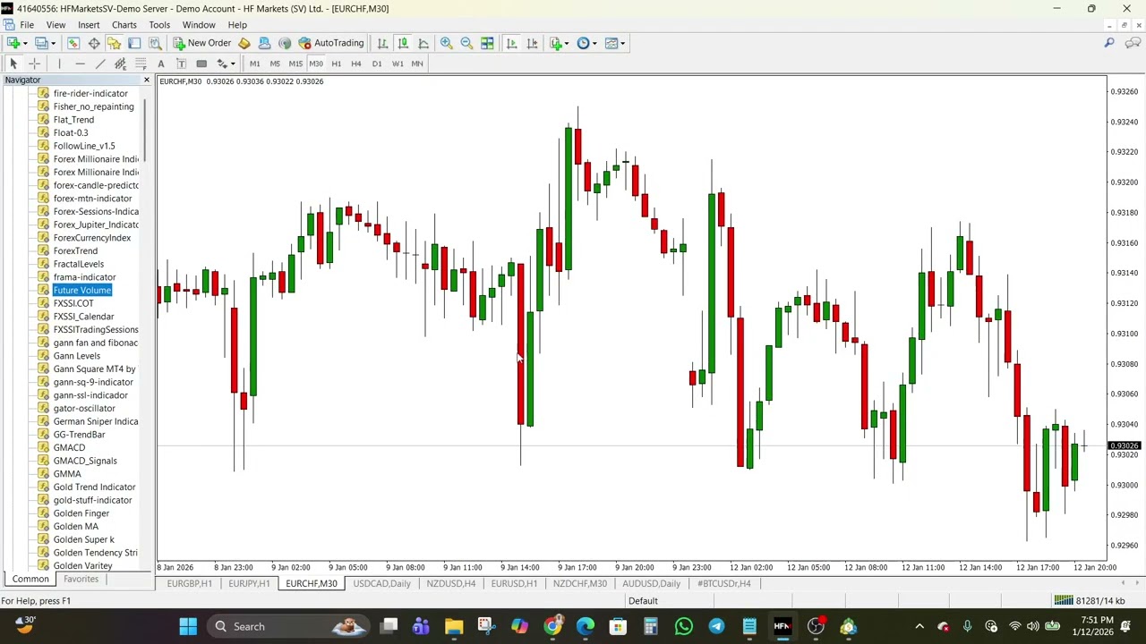Select the Golden Finger indicator
The image size is (1146, 644).
(81, 513)
